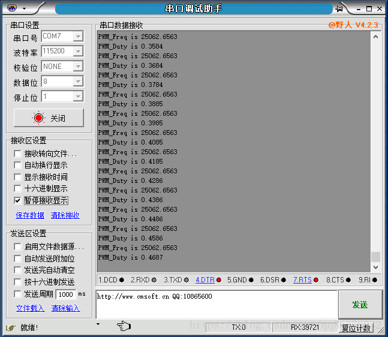This screenshot has height=337, width=388.
Task: Open the small dropdown arrow beside the logo
Action: (24, 8)
